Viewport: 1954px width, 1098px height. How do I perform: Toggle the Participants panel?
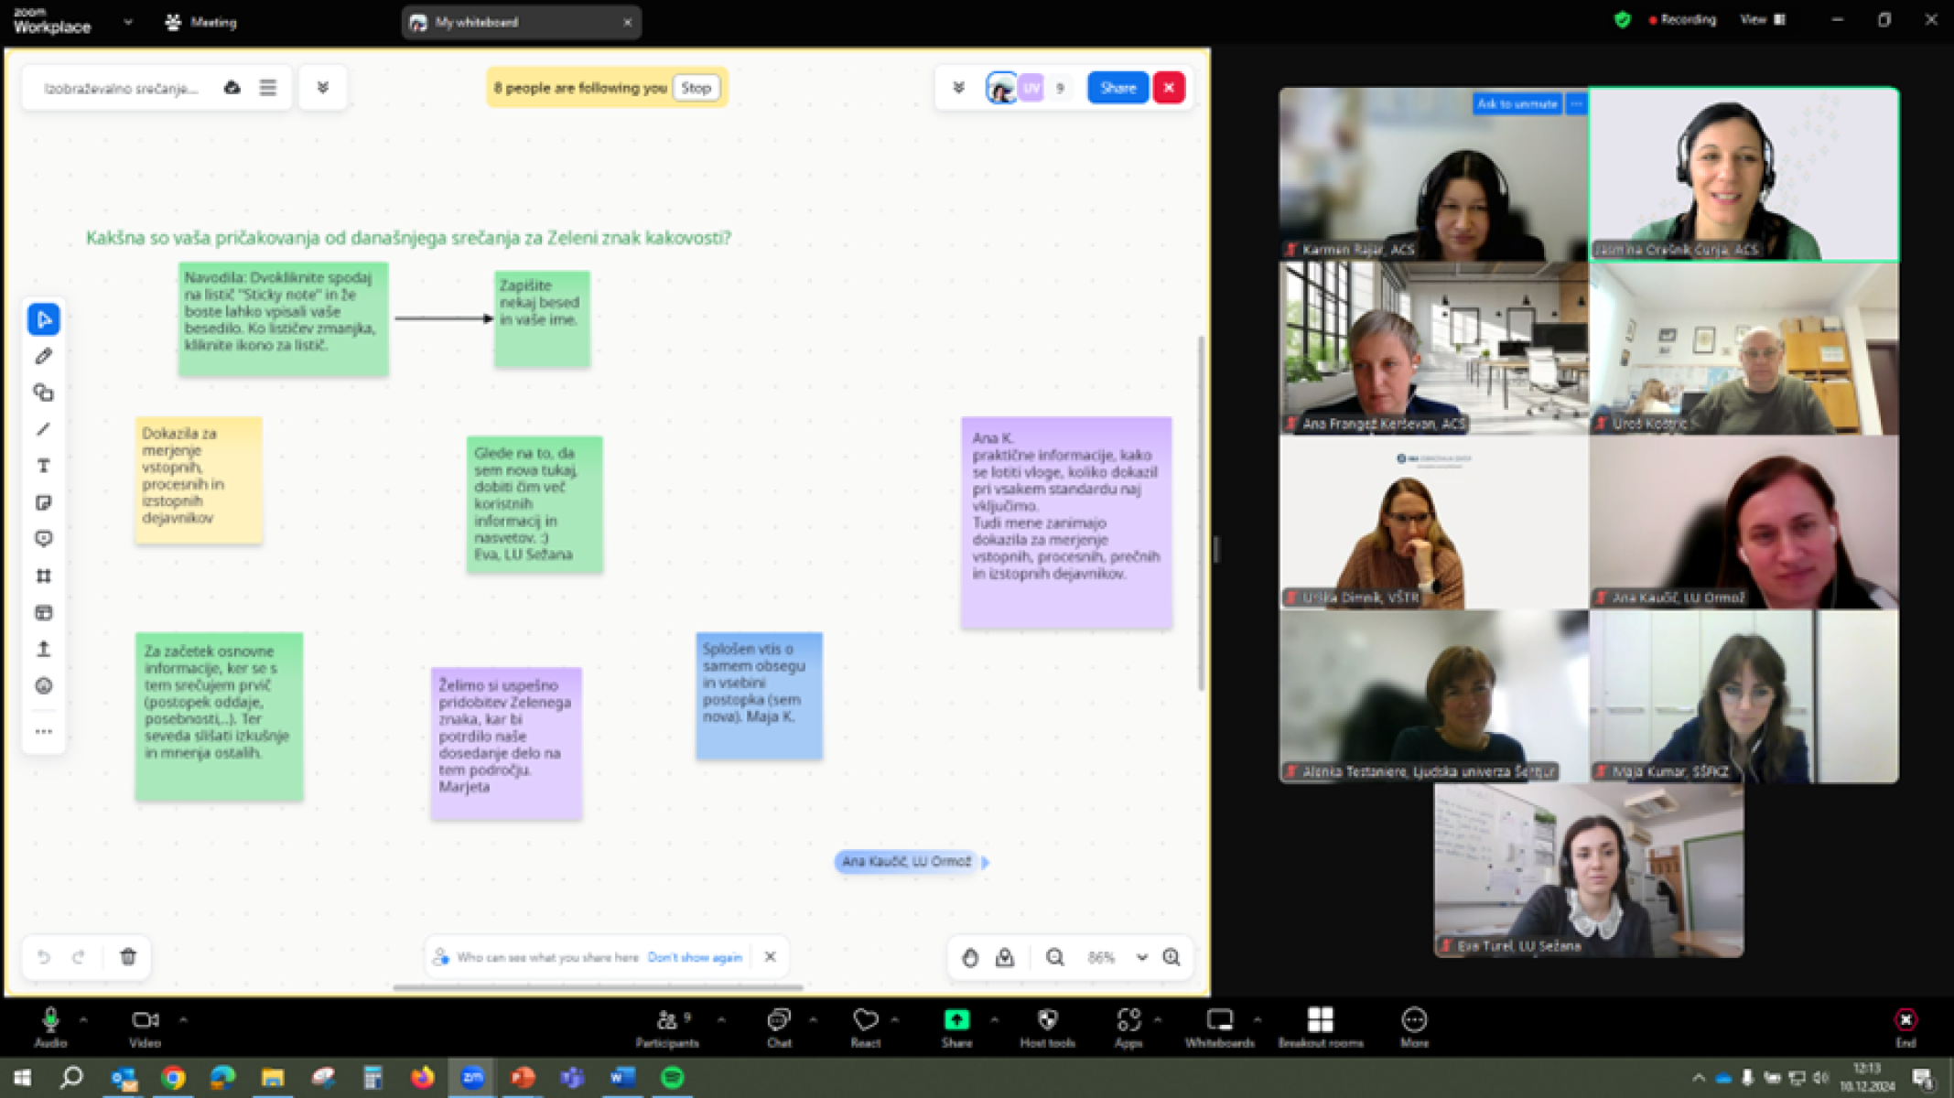point(668,1027)
